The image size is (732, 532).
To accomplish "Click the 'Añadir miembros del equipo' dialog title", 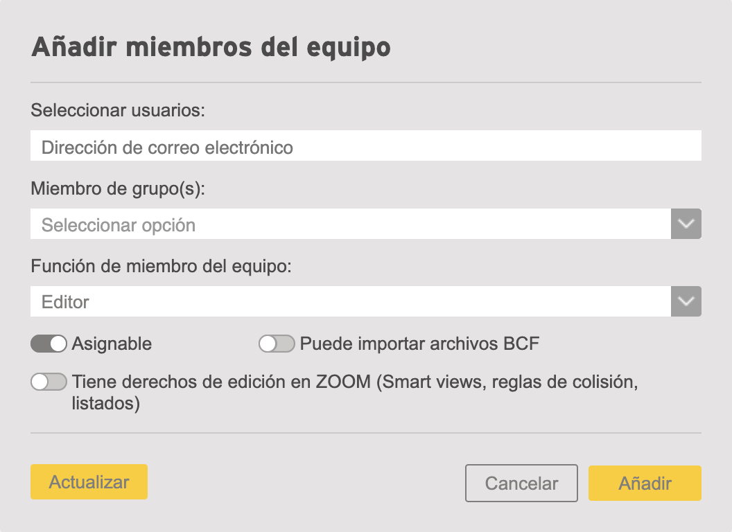I will (x=211, y=47).
